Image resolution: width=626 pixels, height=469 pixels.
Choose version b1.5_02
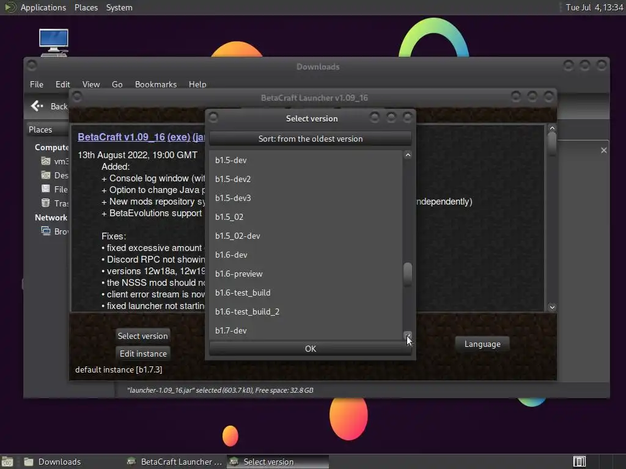point(306,217)
